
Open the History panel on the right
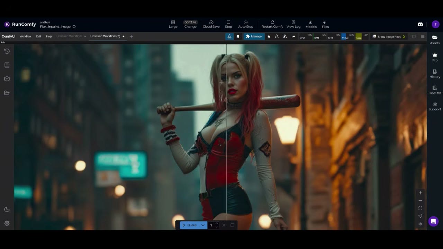point(435,74)
